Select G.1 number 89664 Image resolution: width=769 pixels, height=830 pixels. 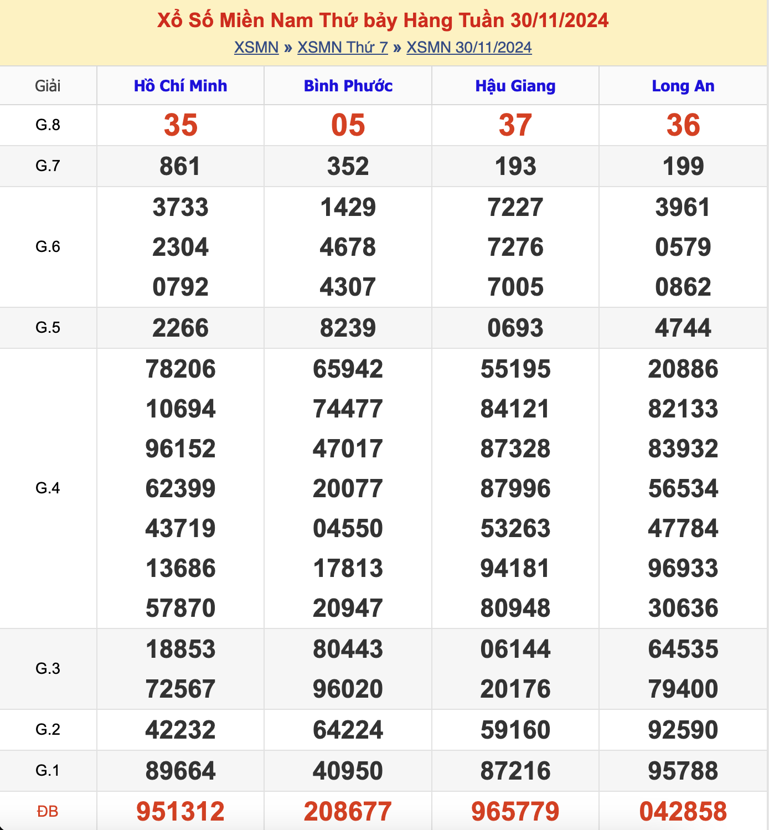[x=180, y=771]
